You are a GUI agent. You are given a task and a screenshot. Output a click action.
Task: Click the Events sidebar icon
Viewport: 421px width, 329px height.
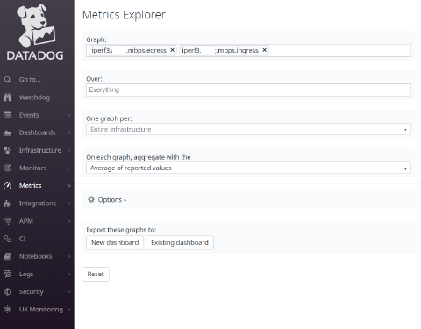[8, 115]
